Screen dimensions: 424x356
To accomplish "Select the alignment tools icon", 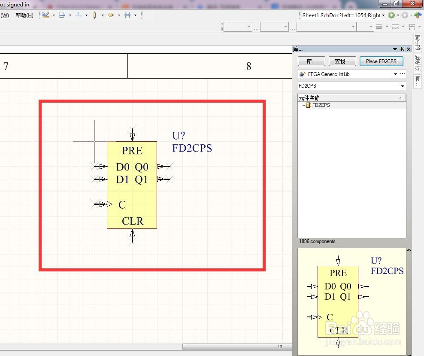I will pyautogui.click(x=62, y=15).
